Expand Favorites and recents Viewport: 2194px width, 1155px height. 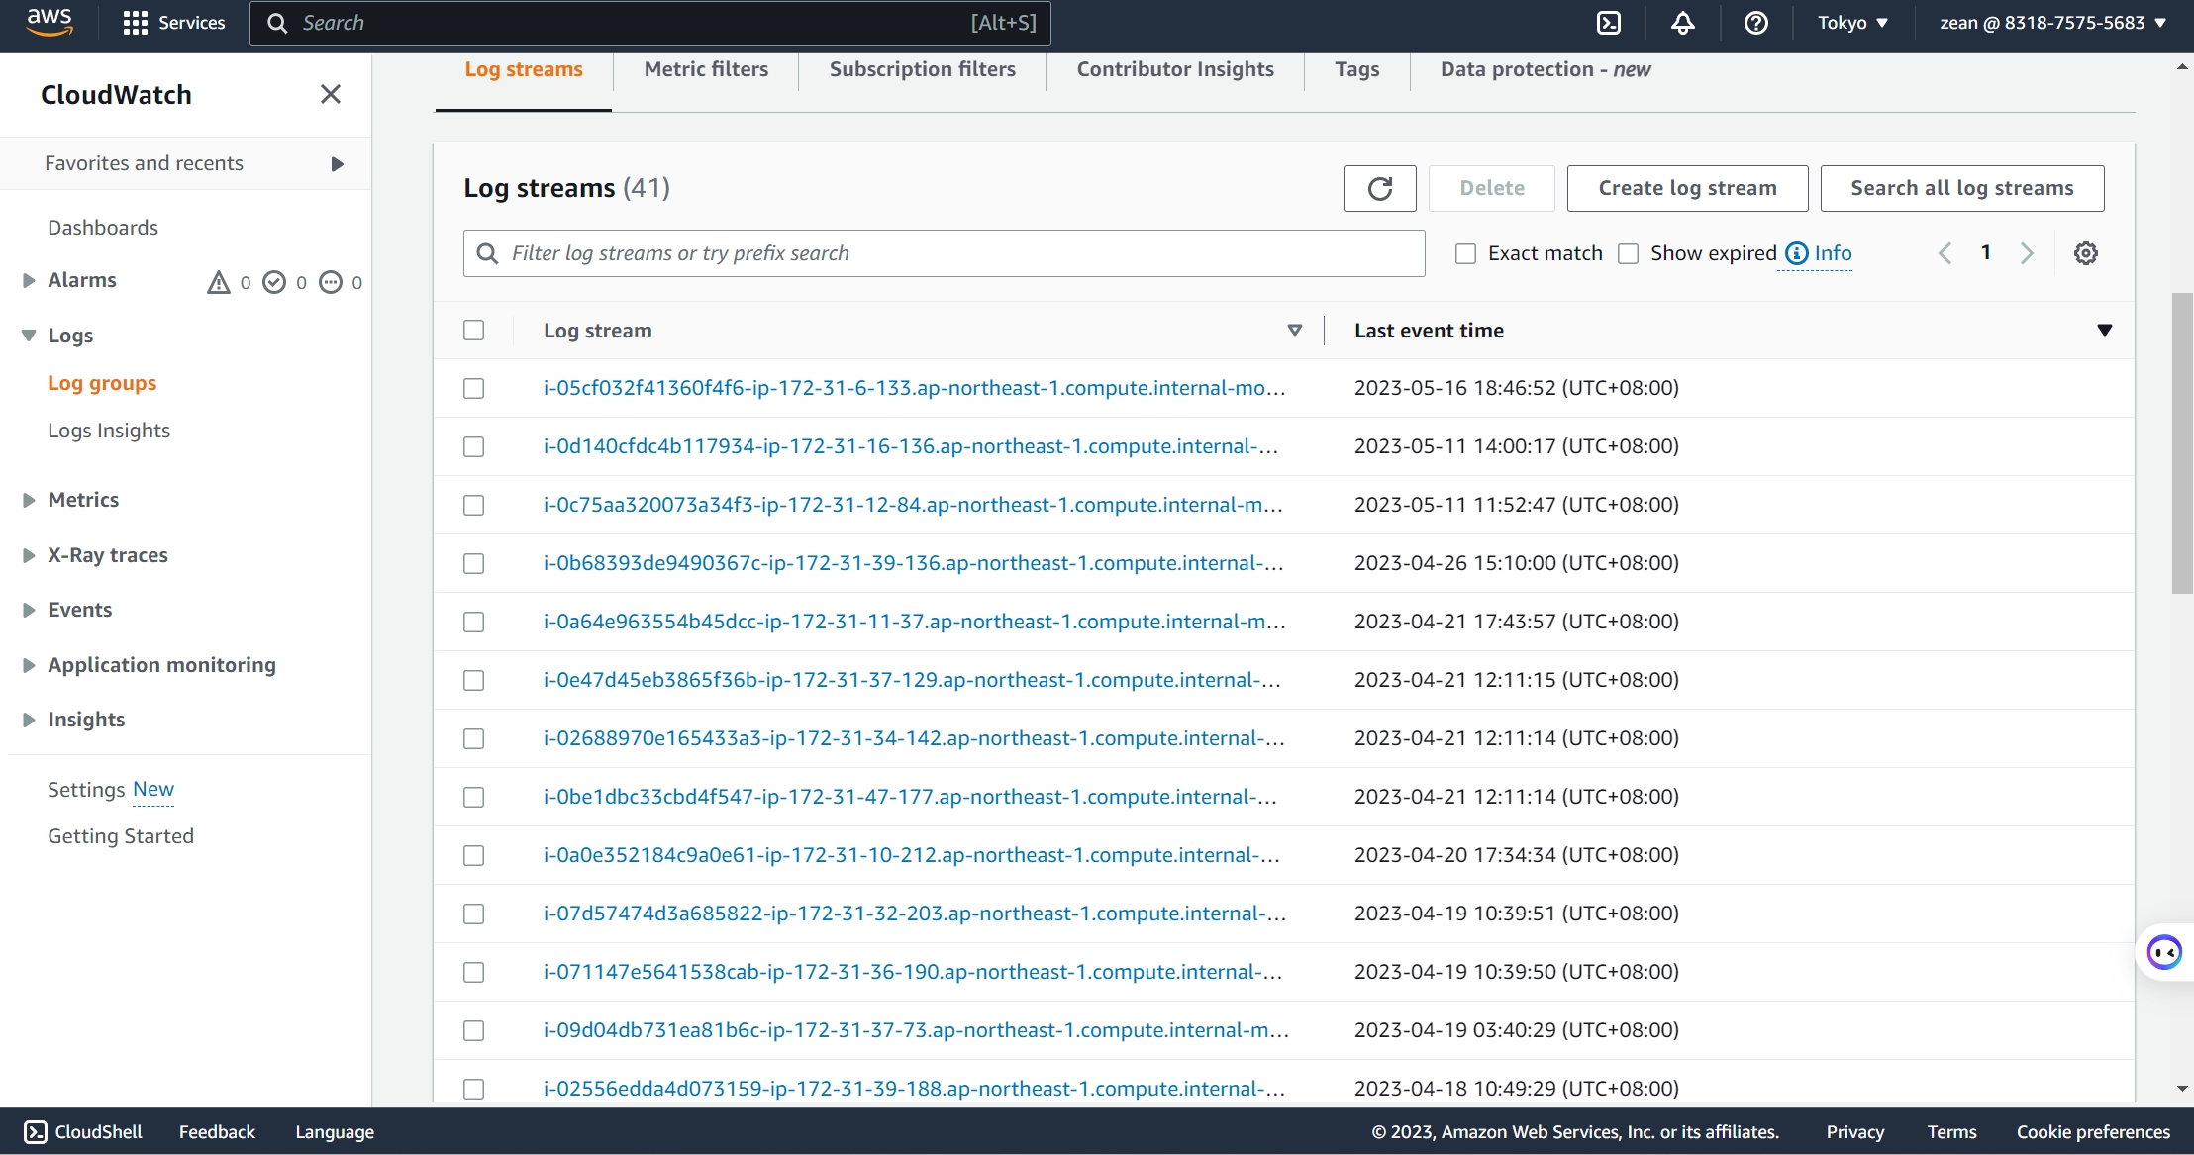pyautogui.click(x=337, y=164)
